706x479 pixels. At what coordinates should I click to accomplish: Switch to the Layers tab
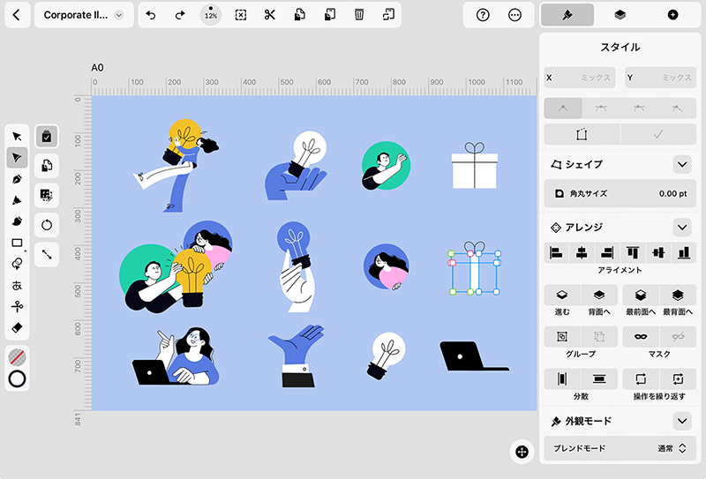click(x=620, y=15)
